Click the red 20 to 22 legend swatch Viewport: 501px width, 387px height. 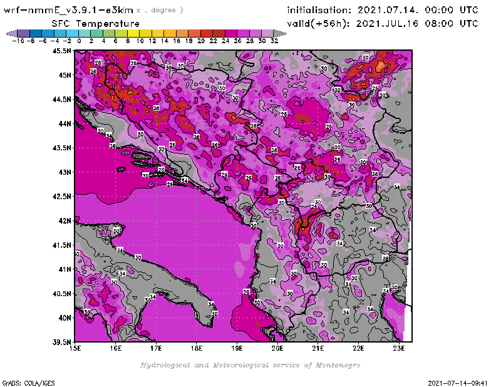coord(207,33)
